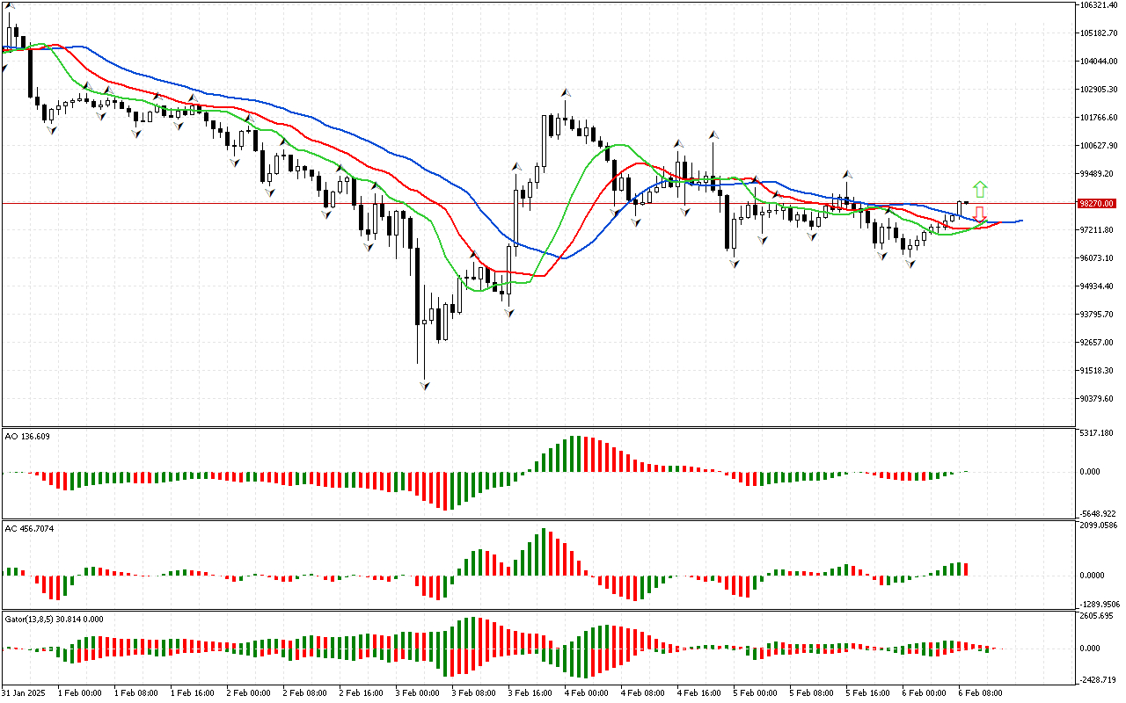
Task: Click the Gator(13,8,5) indicator label
Action: coord(54,619)
